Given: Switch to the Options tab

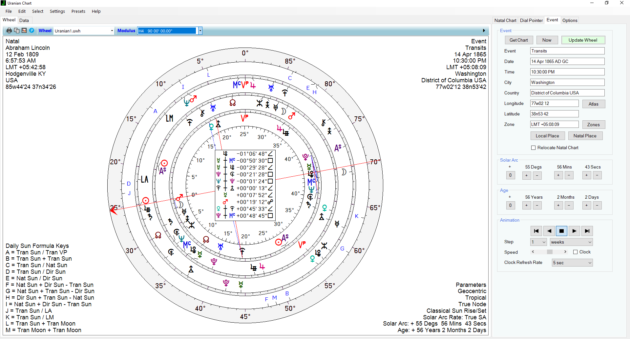Looking at the screenshot, I should [x=570, y=20].
